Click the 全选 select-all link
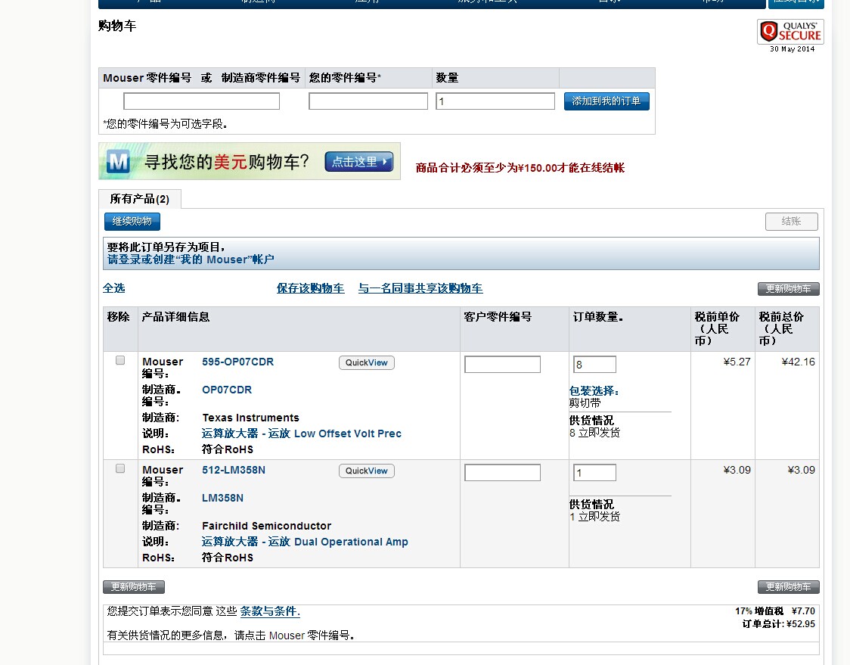Viewport: 850px width, 665px height. [114, 288]
